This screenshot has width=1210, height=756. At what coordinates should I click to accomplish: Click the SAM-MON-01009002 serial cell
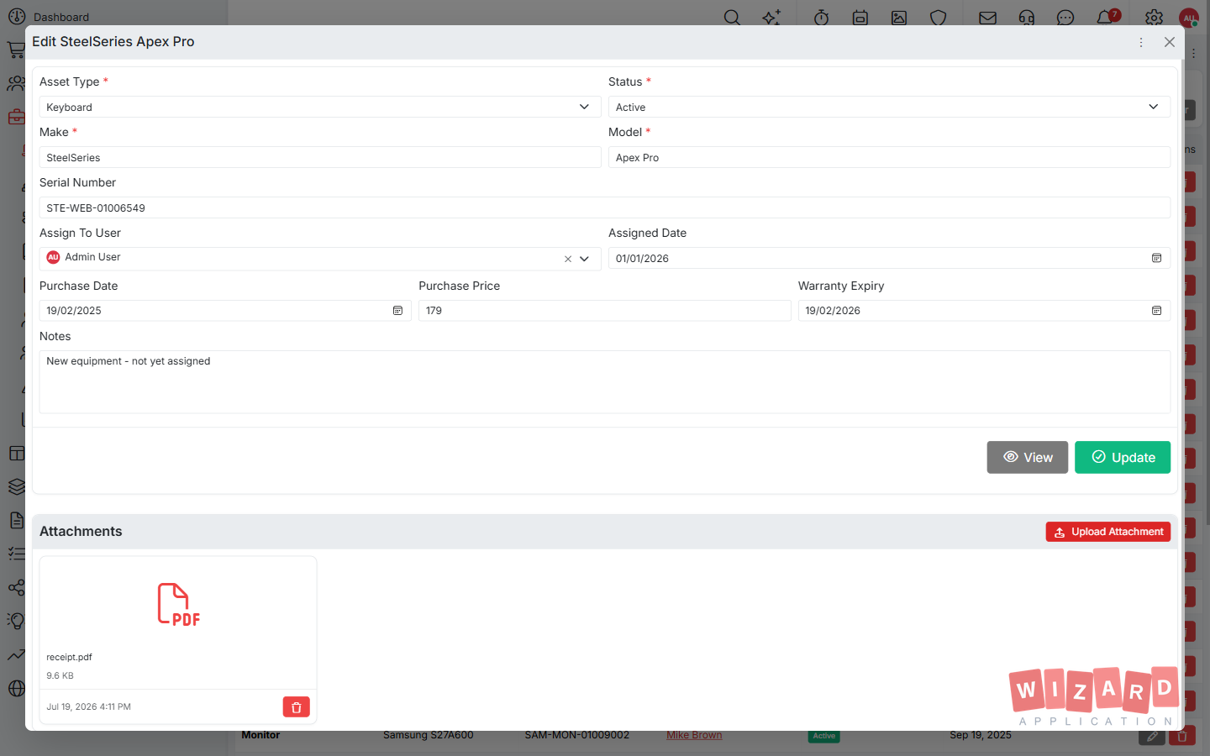[577, 735]
